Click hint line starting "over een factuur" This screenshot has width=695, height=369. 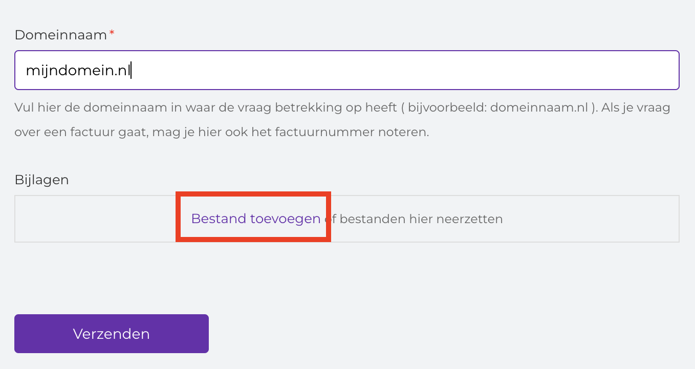222,133
